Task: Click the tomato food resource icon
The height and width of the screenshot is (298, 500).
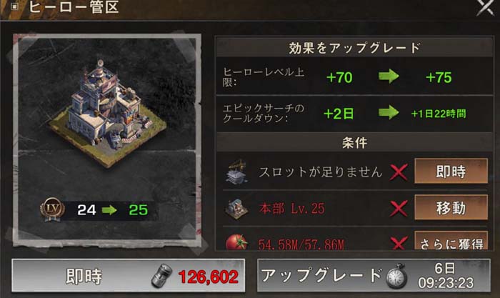Action: 236,242
